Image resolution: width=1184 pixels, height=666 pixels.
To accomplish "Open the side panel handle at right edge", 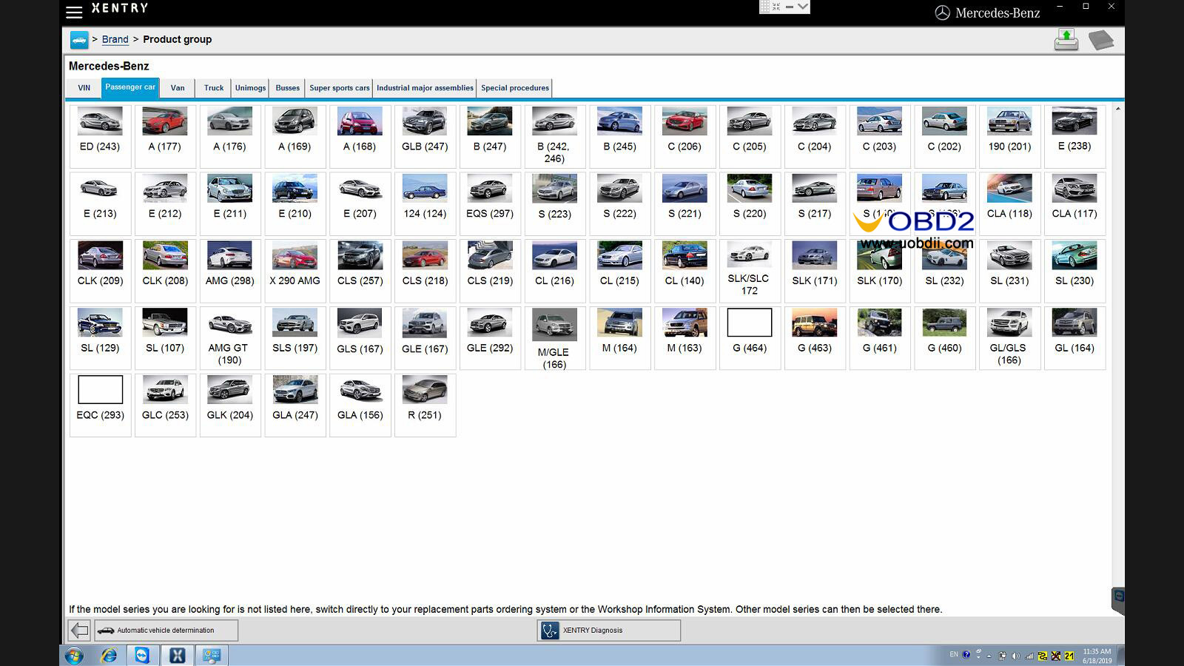I will (x=1118, y=599).
